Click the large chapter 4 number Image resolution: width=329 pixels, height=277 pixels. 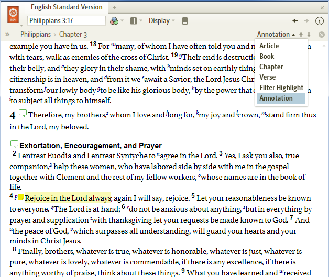pos(13,116)
